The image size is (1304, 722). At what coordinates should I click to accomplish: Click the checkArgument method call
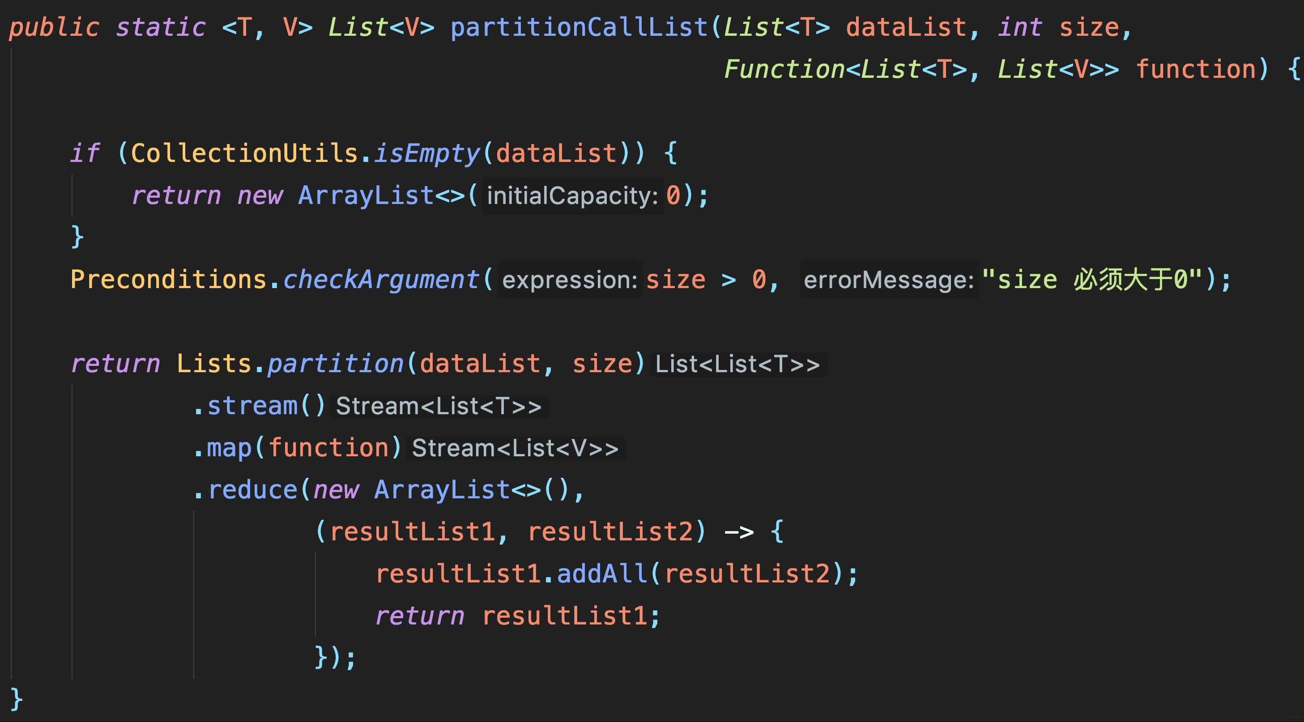(381, 280)
